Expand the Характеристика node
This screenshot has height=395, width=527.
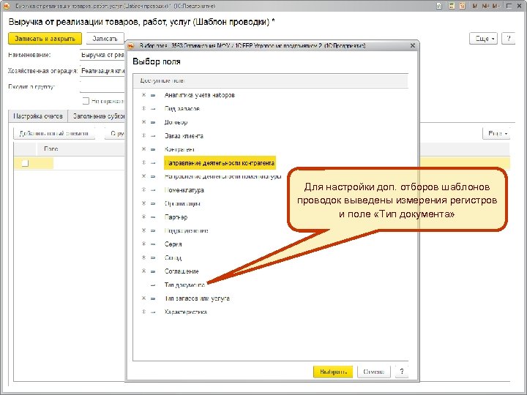pos(143,312)
